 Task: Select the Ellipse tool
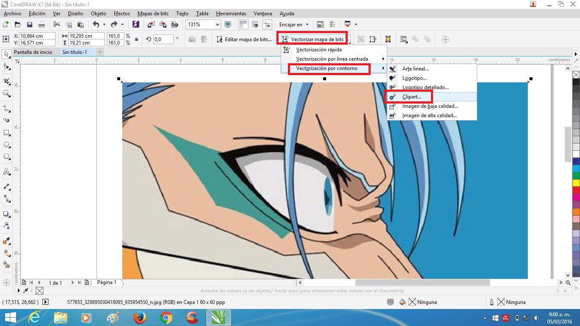click(x=6, y=146)
